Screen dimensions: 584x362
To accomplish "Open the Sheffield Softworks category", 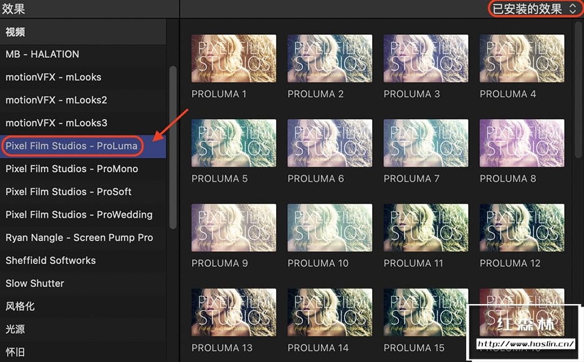I will 83,260.
